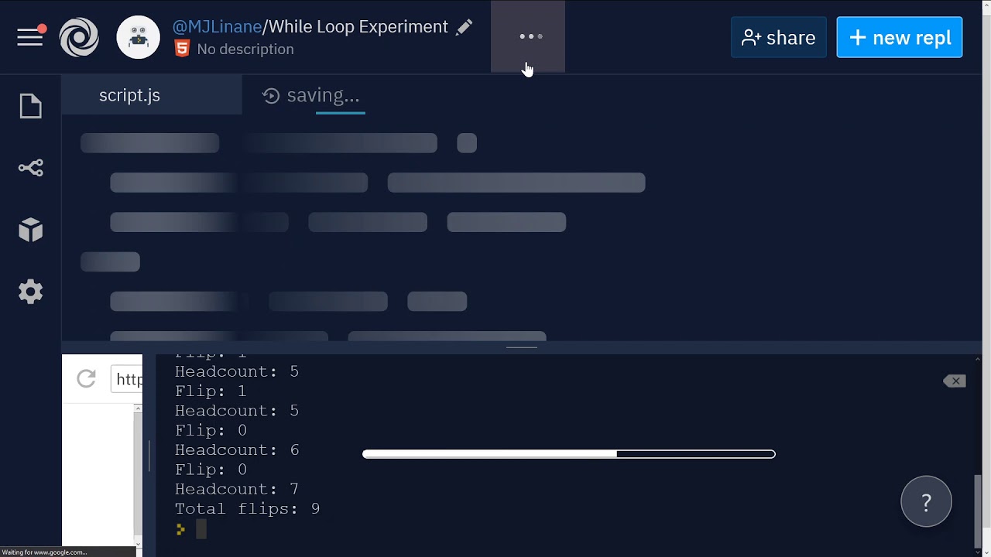Open the hamburger main menu
The width and height of the screenshot is (991, 557).
coord(31,37)
